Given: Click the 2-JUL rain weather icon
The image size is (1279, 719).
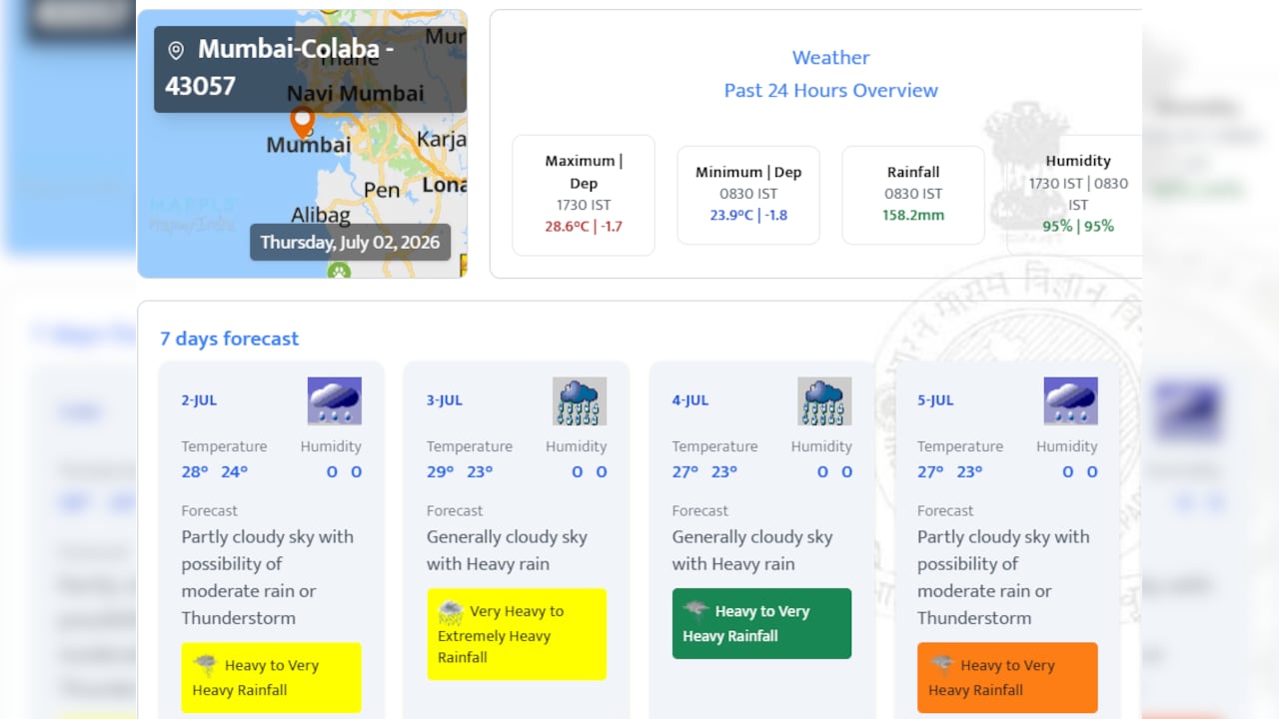Looking at the screenshot, I should click(x=335, y=400).
